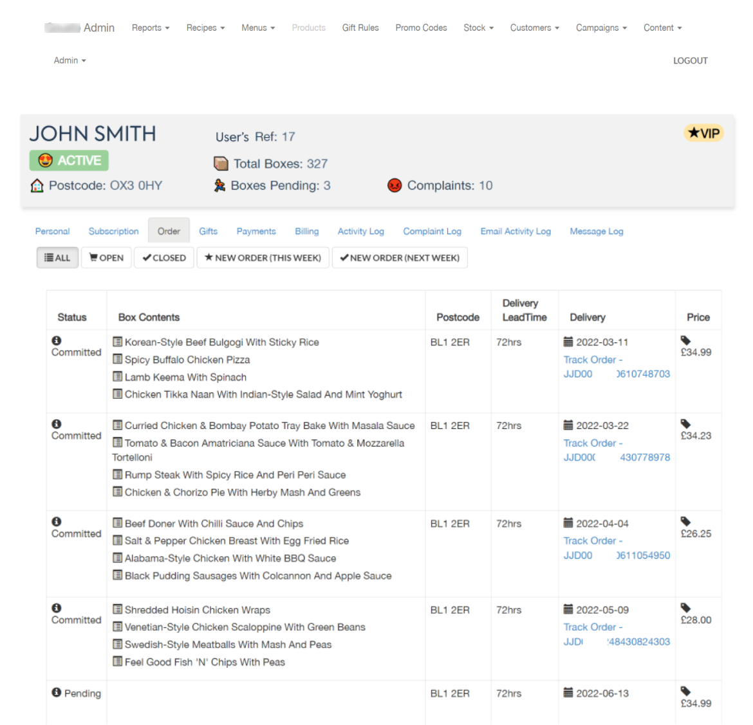Create a new order for this week

click(263, 258)
